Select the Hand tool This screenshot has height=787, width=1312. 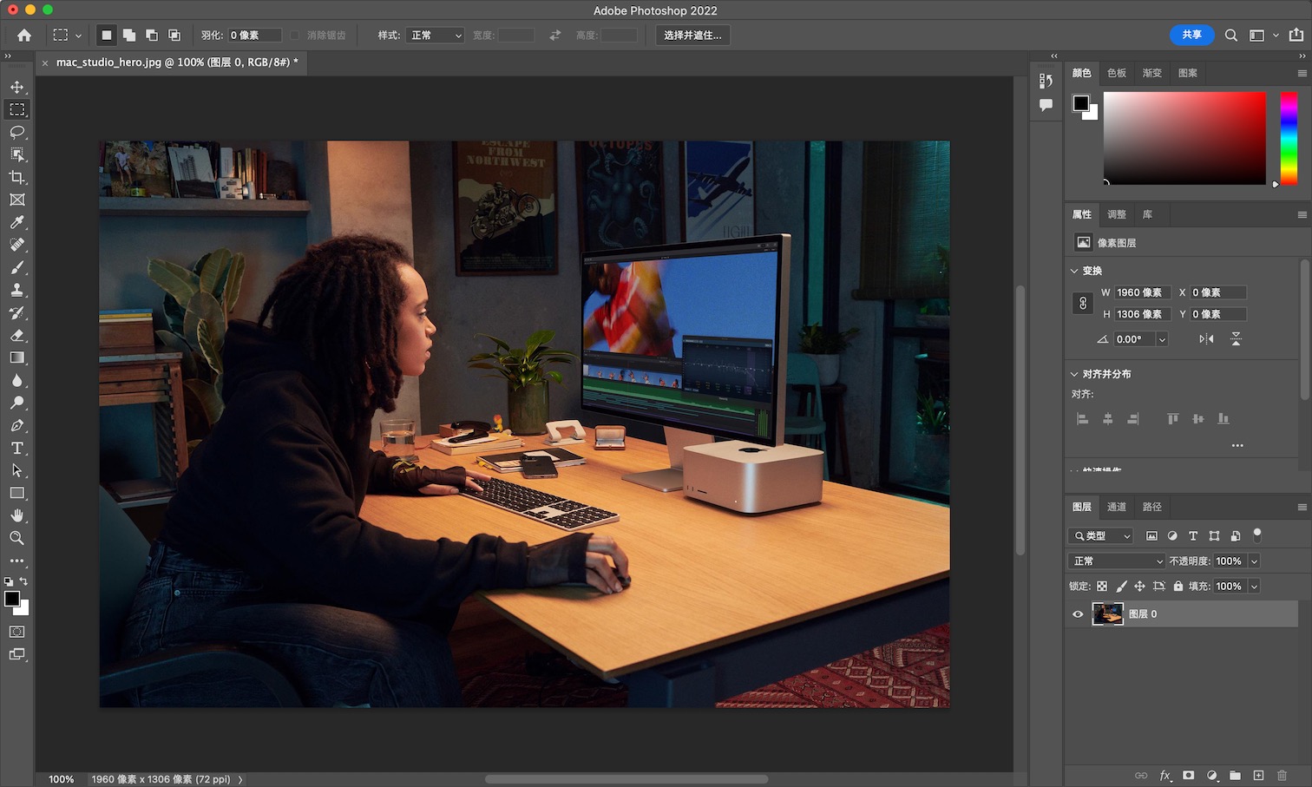[x=16, y=515]
